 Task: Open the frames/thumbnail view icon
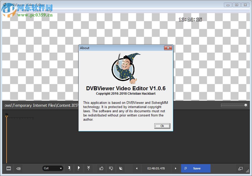[x=9, y=168]
